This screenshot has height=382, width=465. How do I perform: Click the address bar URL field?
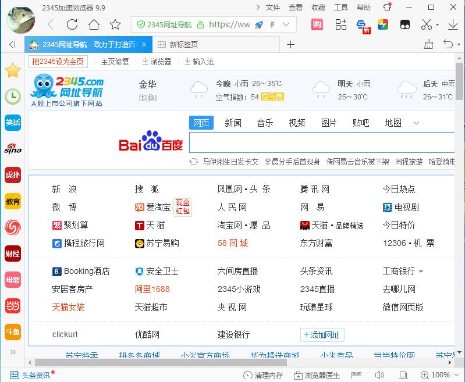229,24
